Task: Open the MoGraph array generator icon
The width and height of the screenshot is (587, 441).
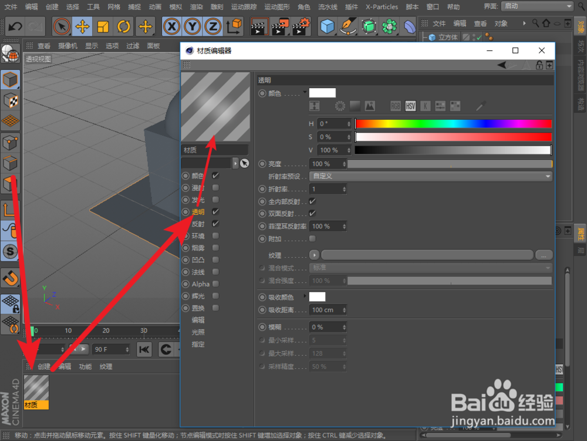Action: (x=389, y=26)
